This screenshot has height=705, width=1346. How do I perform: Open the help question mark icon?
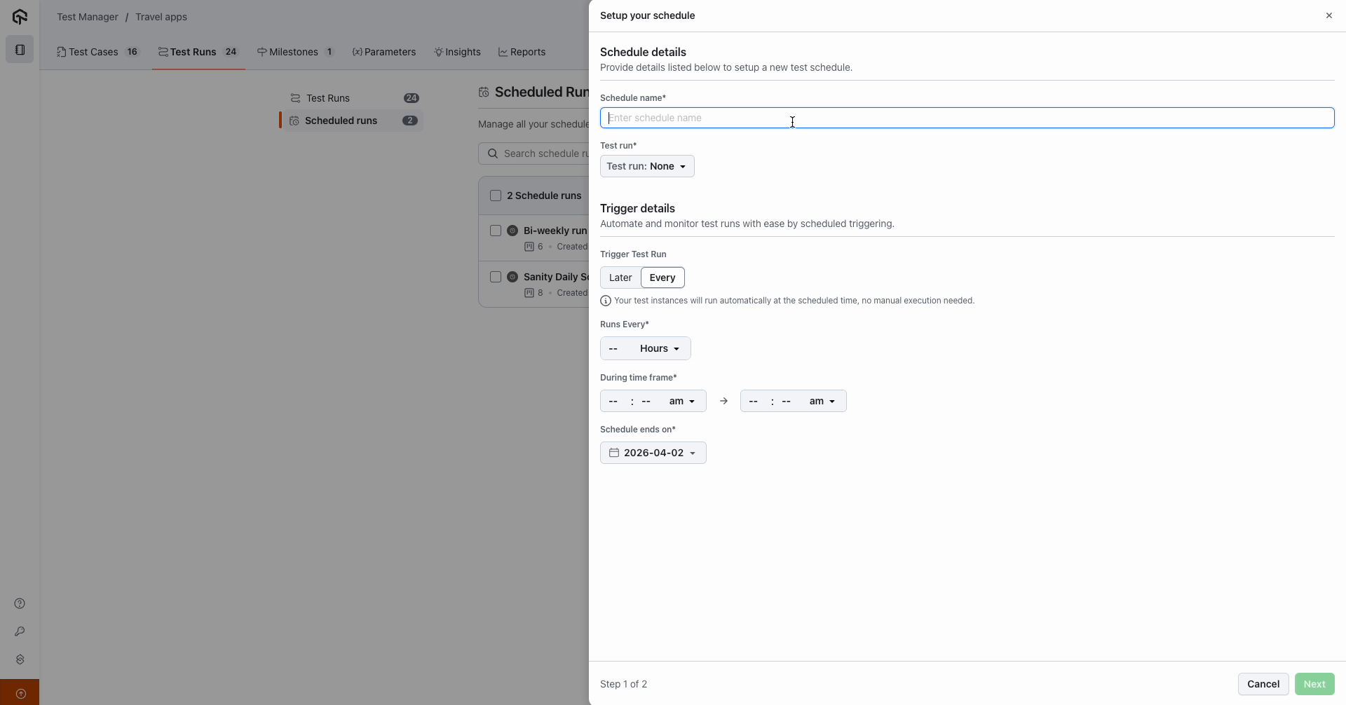point(20,603)
